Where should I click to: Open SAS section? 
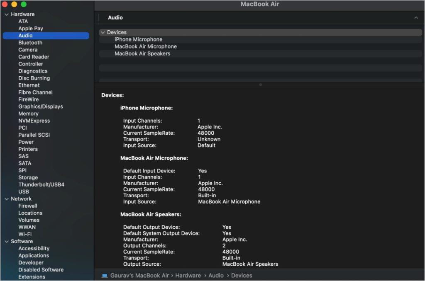(23, 156)
